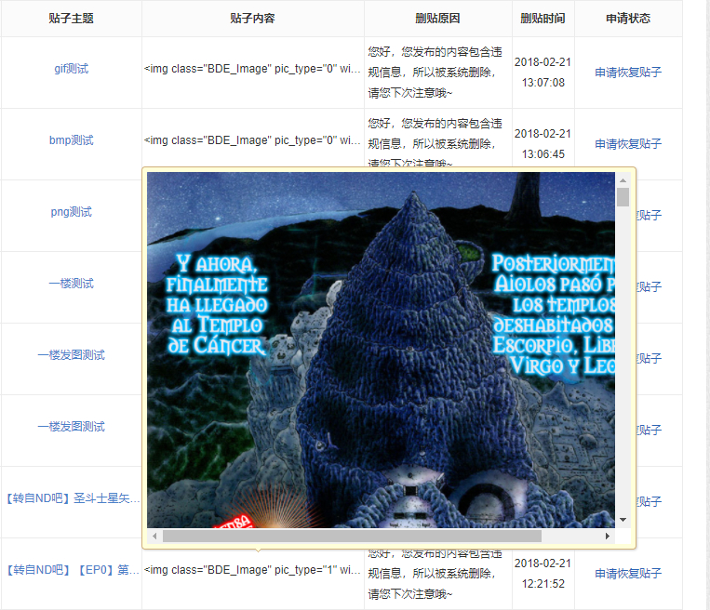The height and width of the screenshot is (610, 710).
Task: Click the gif测试 row's deletion reason text
Action: coord(435,73)
